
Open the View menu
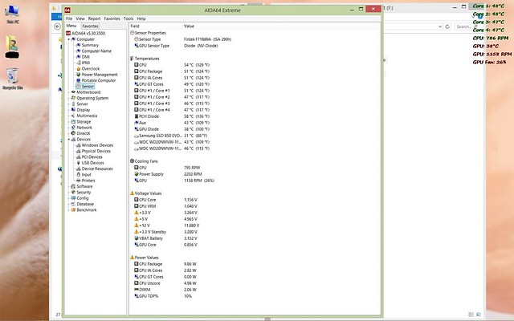(80, 18)
